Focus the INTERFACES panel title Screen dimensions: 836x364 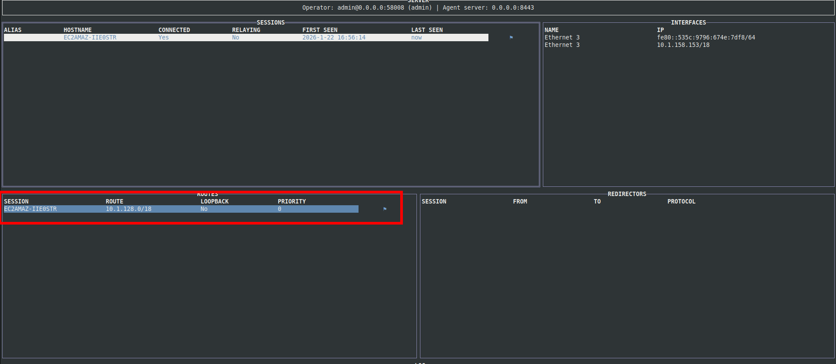point(688,23)
